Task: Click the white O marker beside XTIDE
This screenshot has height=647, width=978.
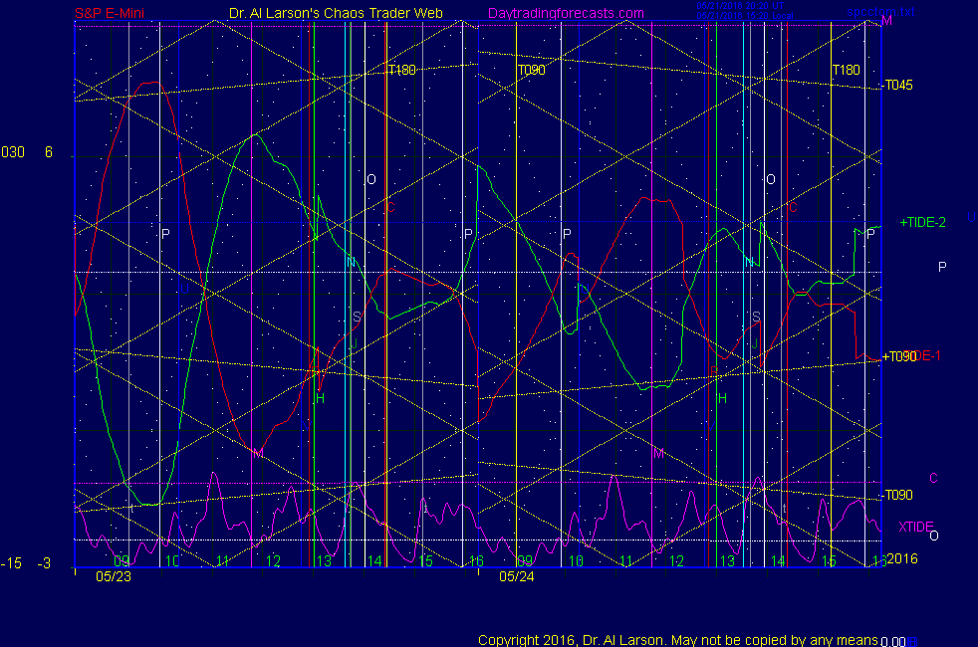Action: click(x=933, y=536)
